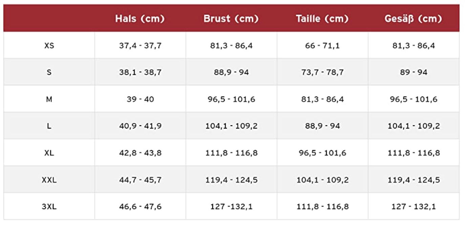Click the Hals (cm) column header

[x=140, y=19]
